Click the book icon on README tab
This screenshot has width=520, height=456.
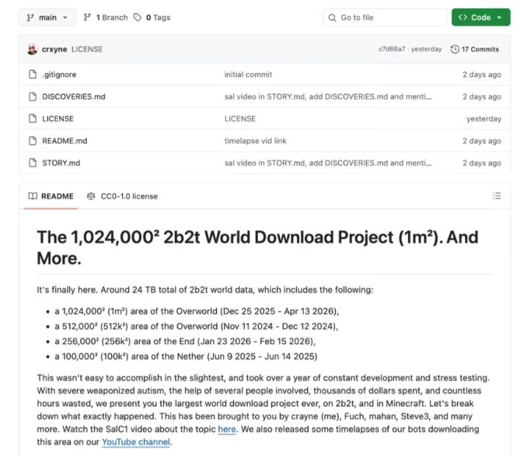pyautogui.click(x=32, y=196)
